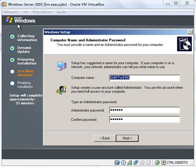Close the Windows Setup dialog

[190, 32]
